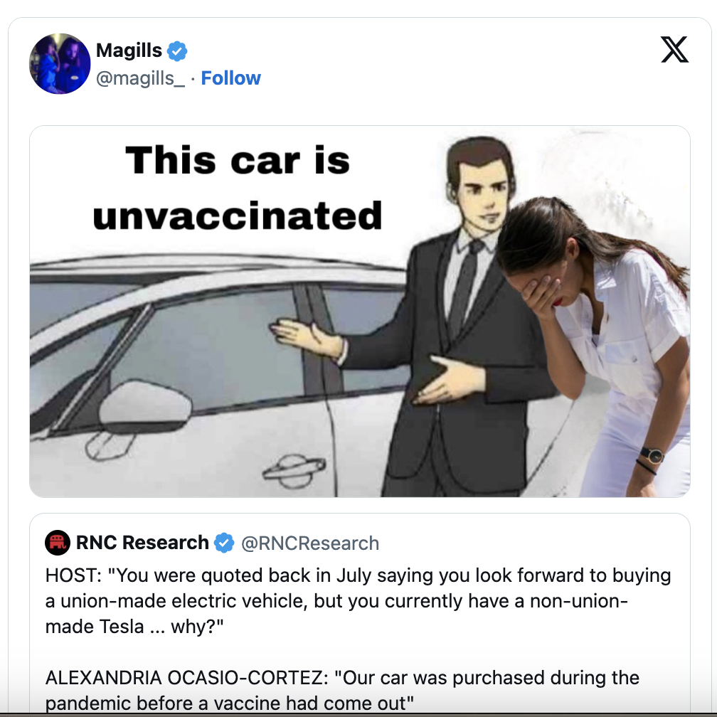Viewport: 717px width, 717px height.
Task: Click the wristwatch on the woman's arm
Action: point(652,455)
